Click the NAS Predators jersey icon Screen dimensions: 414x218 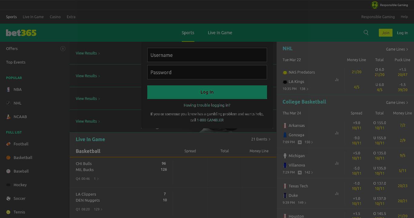pos(285,72)
